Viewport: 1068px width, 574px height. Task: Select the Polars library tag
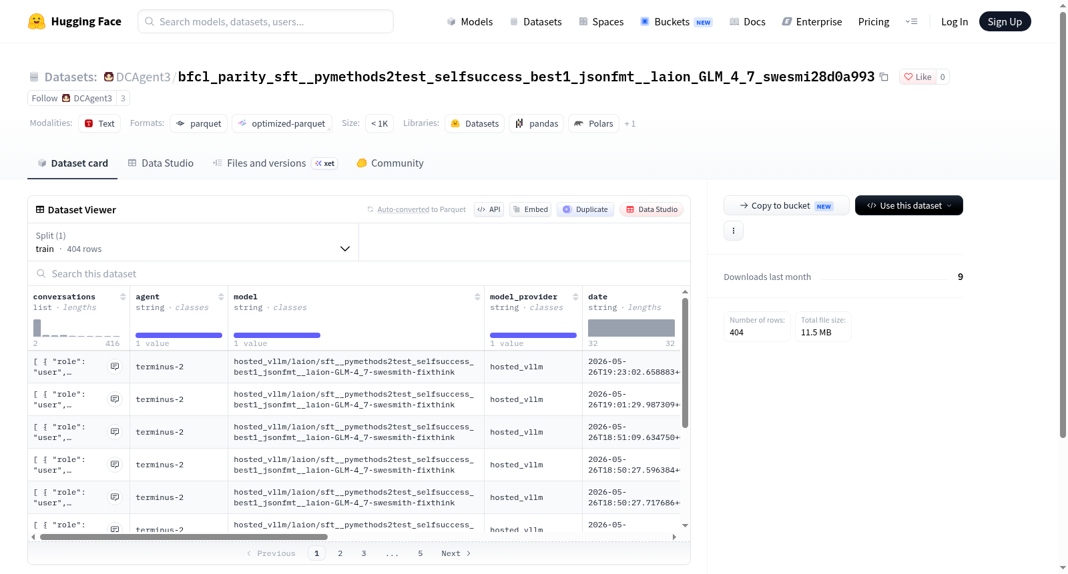pos(593,123)
